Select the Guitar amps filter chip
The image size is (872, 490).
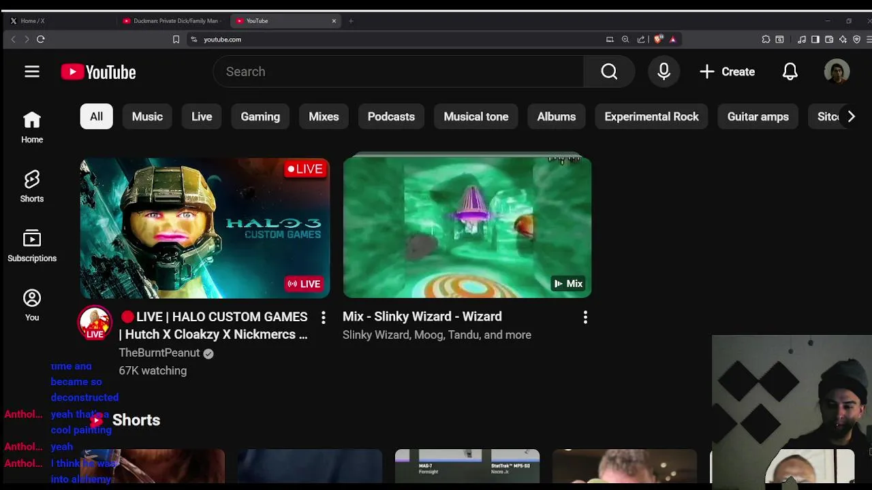coord(758,116)
